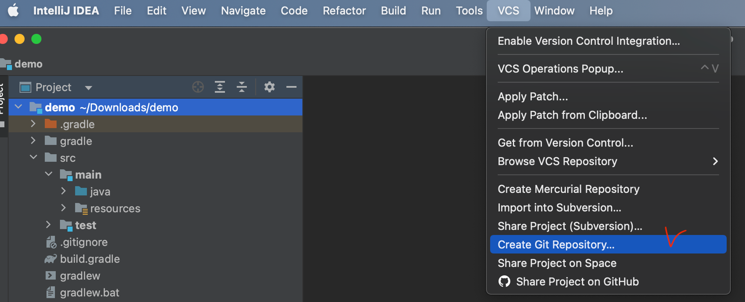This screenshot has height=302, width=745.
Task: Open the Apple menu
Action: click(x=13, y=11)
